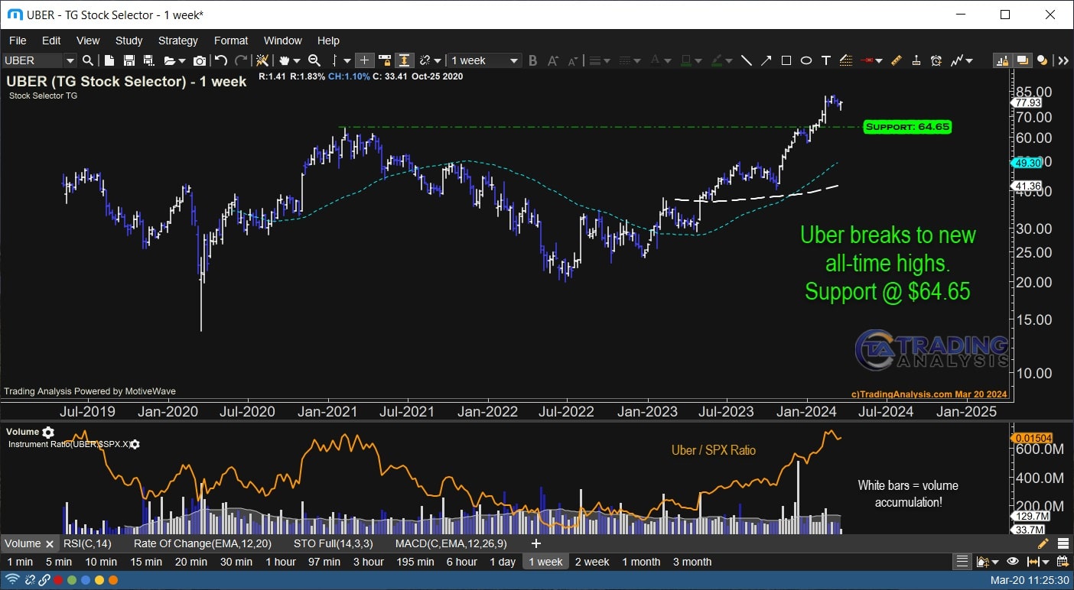This screenshot has width=1074, height=590.
Task: Toggle the crosshair cursor button
Action: pos(364,60)
